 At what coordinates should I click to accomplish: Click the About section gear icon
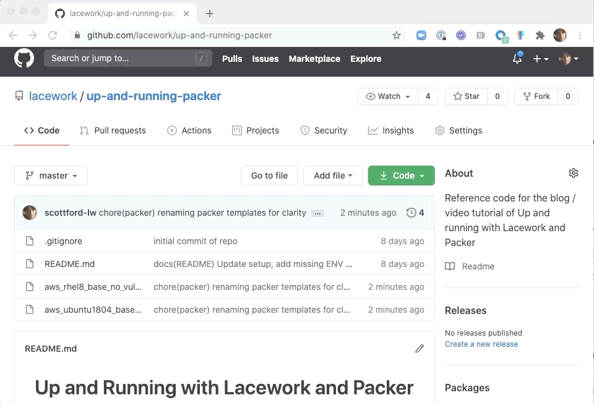click(573, 173)
